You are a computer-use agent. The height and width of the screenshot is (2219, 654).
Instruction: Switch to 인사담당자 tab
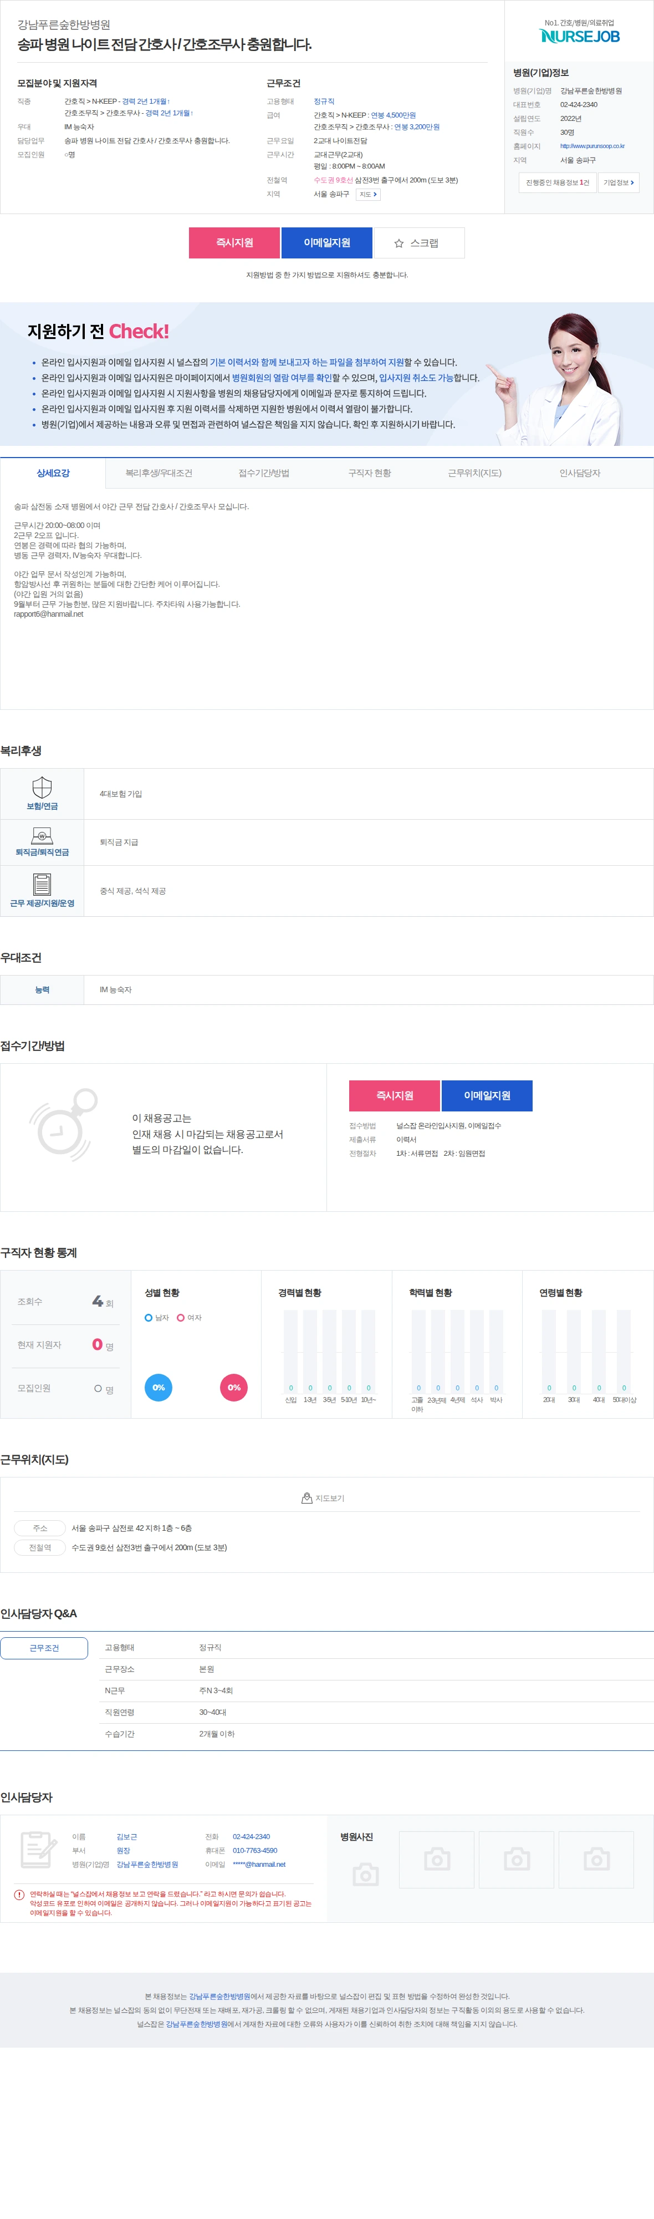579,473
